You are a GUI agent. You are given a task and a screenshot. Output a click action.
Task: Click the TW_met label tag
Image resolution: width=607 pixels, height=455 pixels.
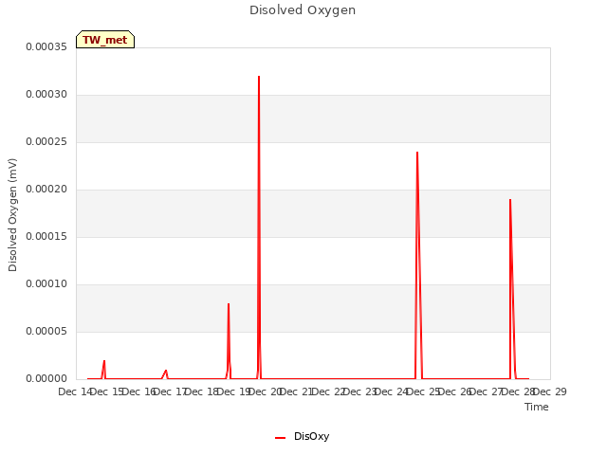[x=105, y=40]
